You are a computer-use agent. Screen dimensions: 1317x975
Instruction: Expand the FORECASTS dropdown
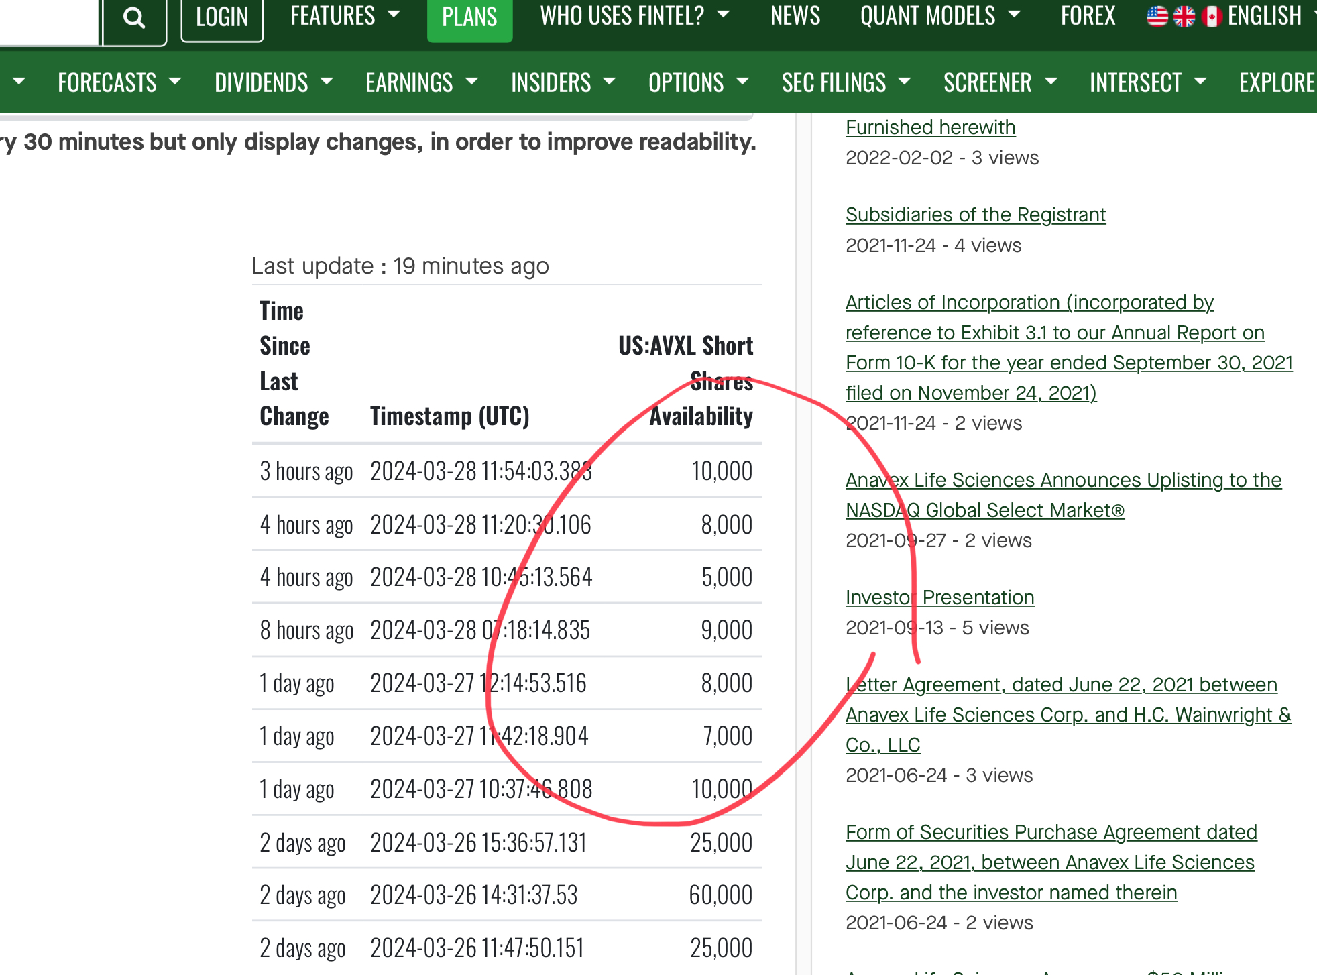coord(119,82)
